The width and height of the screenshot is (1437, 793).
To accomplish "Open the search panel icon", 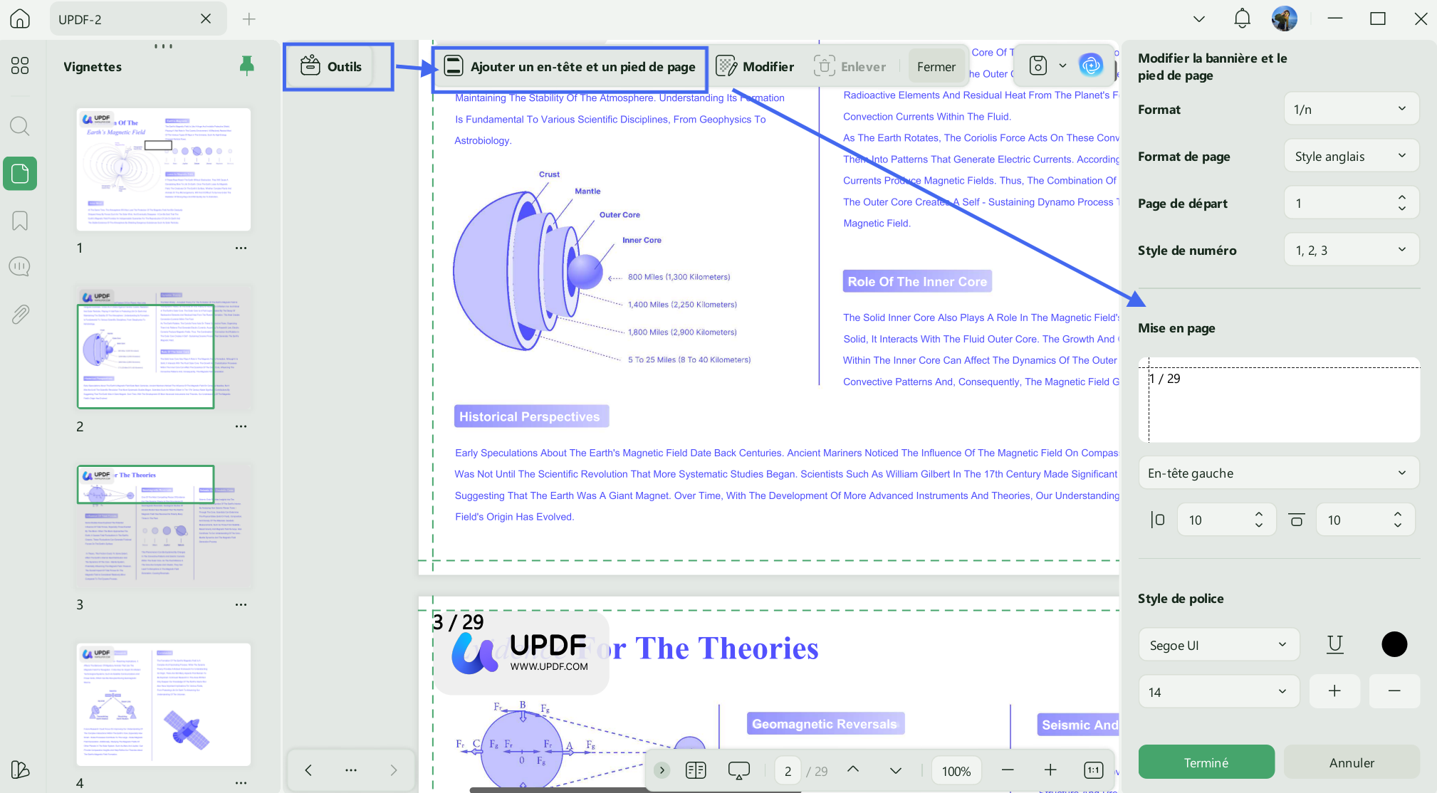I will click(x=20, y=127).
